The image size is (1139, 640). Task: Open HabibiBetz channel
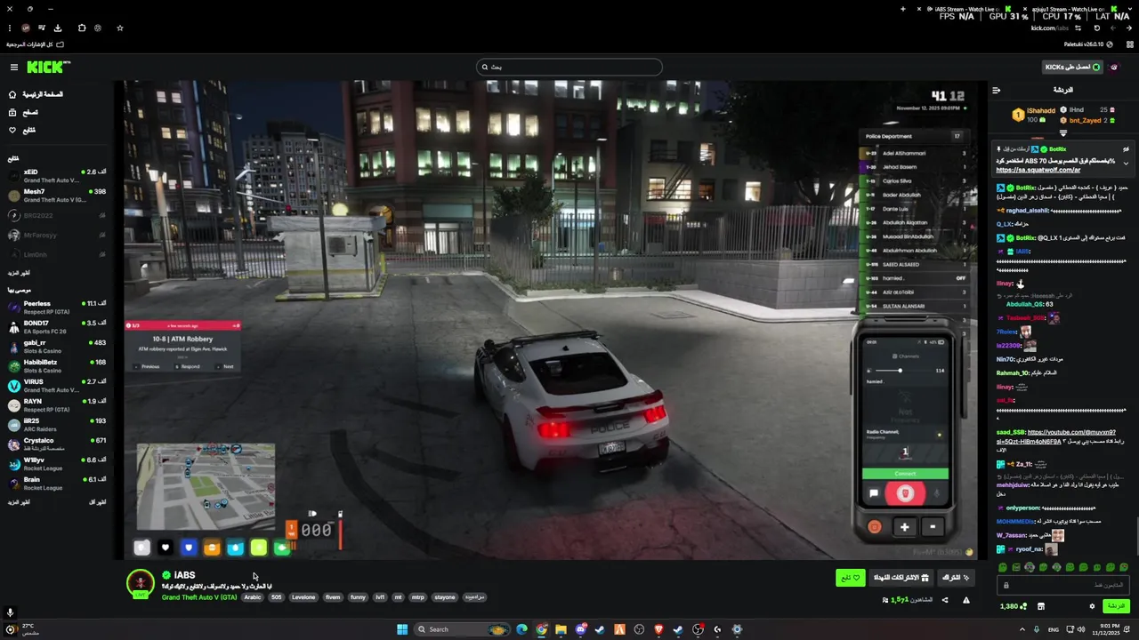pyautogui.click(x=57, y=365)
